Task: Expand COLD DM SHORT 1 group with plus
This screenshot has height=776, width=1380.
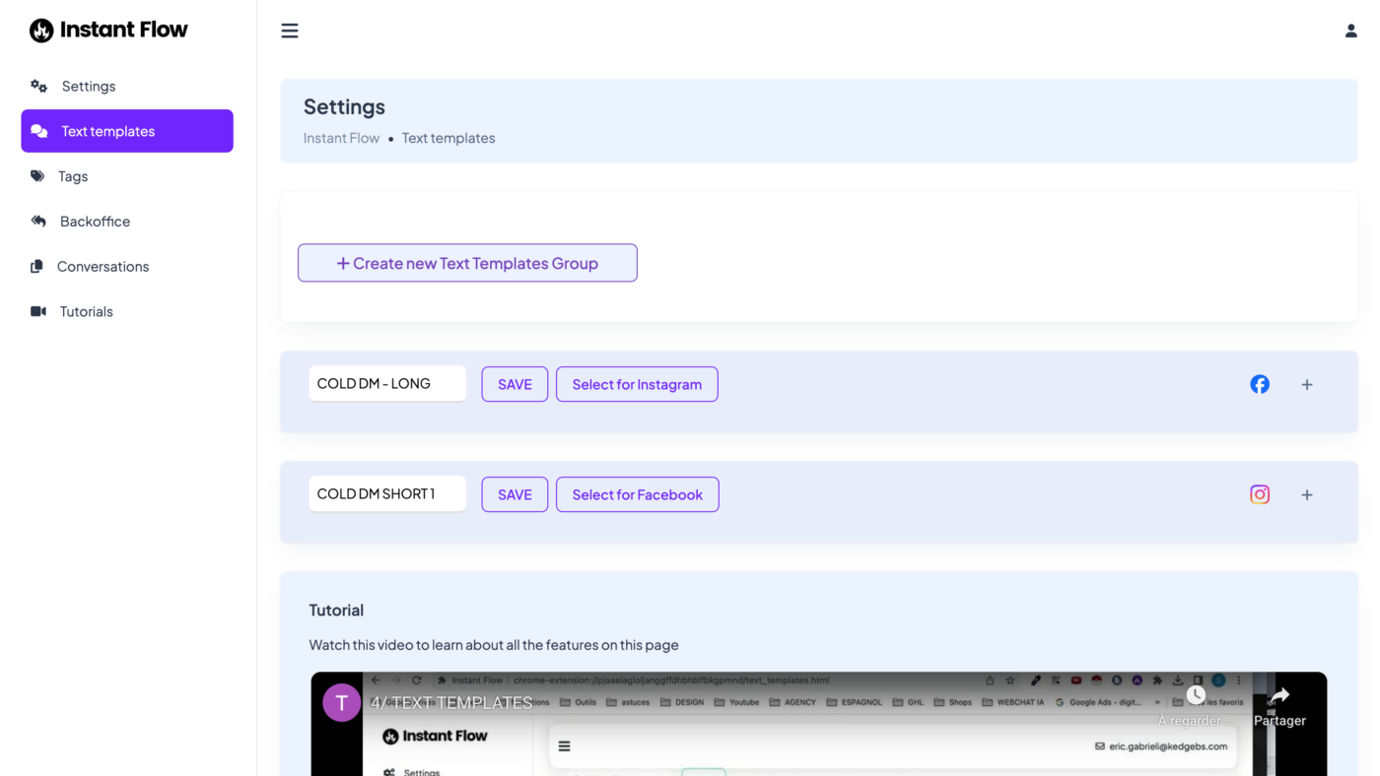Action: click(1307, 494)
